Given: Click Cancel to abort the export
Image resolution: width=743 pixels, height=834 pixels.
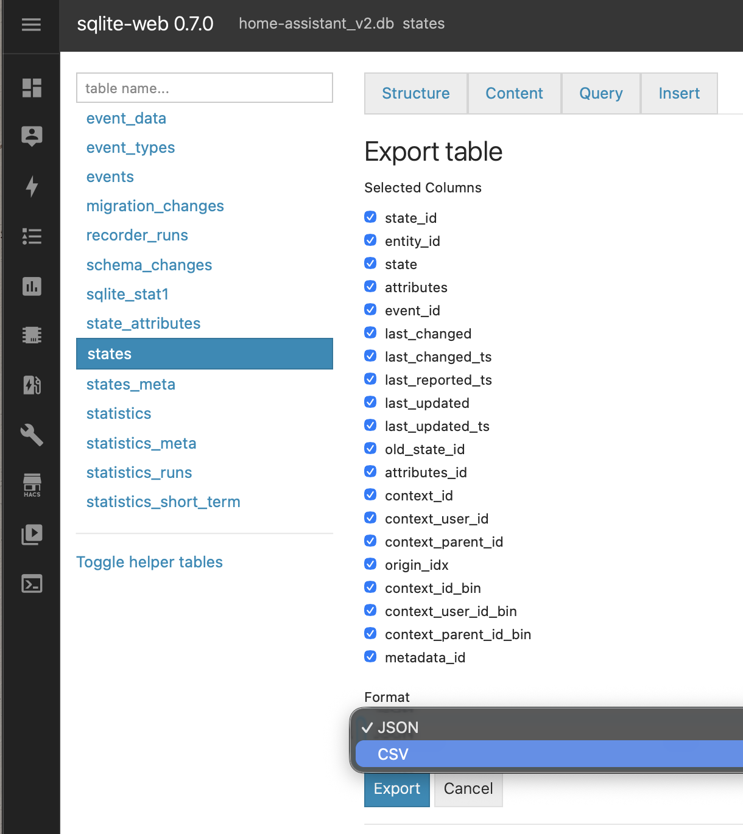Looking at the screenshot, I should 468,789.
